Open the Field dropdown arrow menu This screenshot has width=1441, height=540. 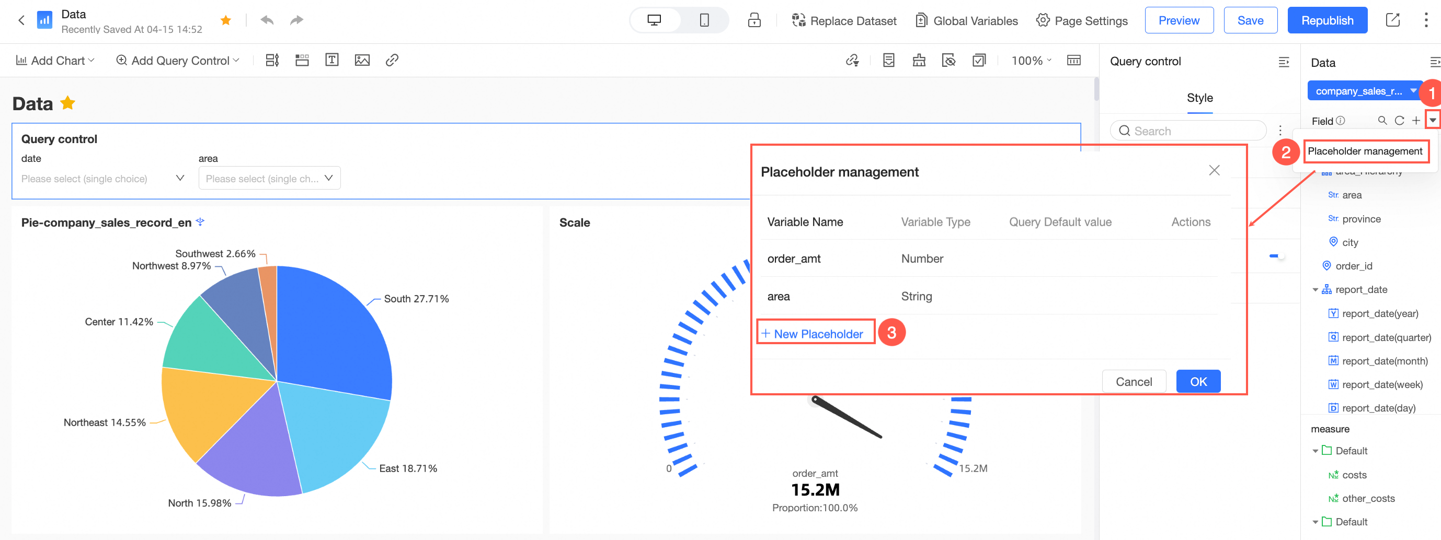coord(1433,120)
